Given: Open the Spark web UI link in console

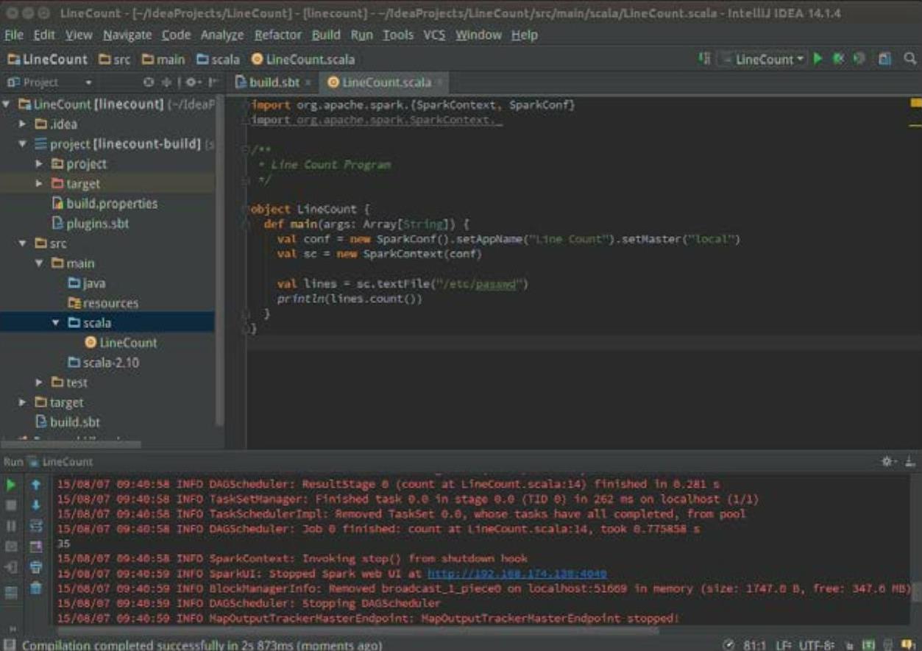Looking at the screenshot, I should click(517, 574).
